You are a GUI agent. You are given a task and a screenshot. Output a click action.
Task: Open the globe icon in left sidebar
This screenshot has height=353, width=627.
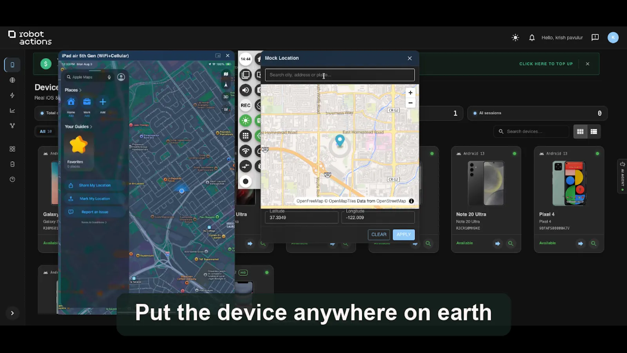point(12,80)
